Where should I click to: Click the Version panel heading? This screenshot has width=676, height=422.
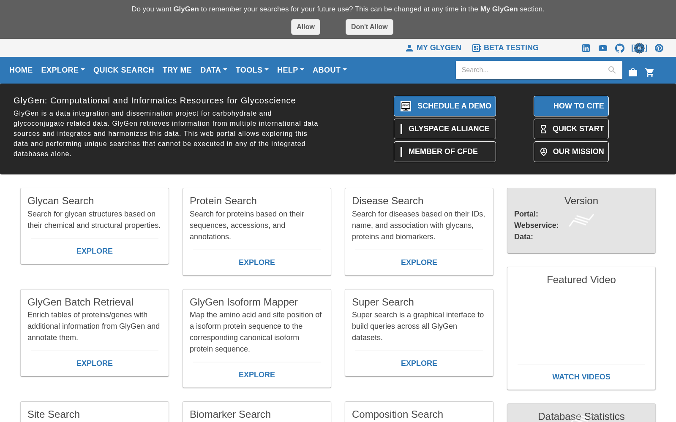pyautogui.click(x=581, y=201)
